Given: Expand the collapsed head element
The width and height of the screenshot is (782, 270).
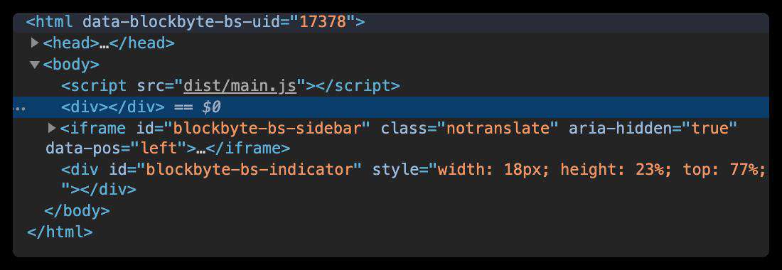Looking at the screenshot, I should [x=34, y=43].
